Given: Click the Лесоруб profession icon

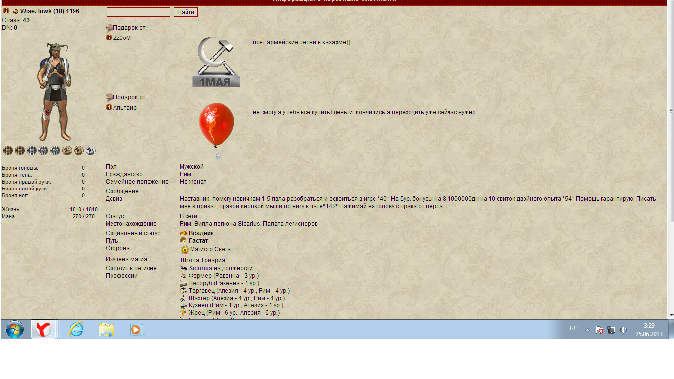Looking at the screenshot, I should 184,284.
